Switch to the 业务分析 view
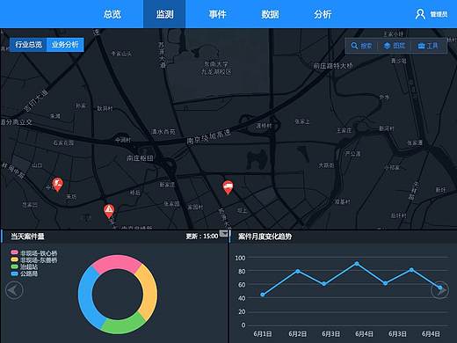The image size is (457, 343). [x=65, y=45]
